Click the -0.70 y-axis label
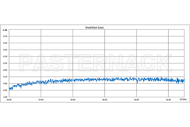 (5, 77)
